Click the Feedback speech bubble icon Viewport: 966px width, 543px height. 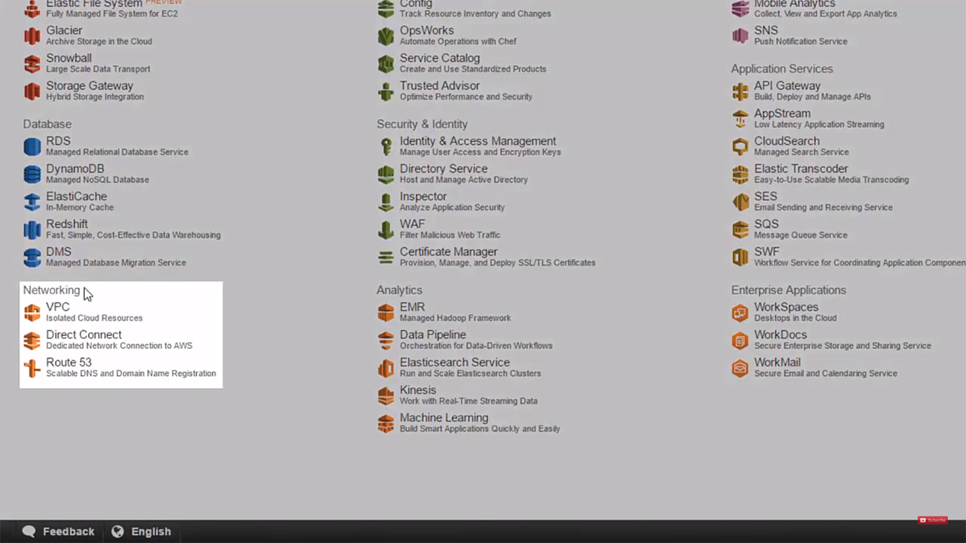point(29,531)
